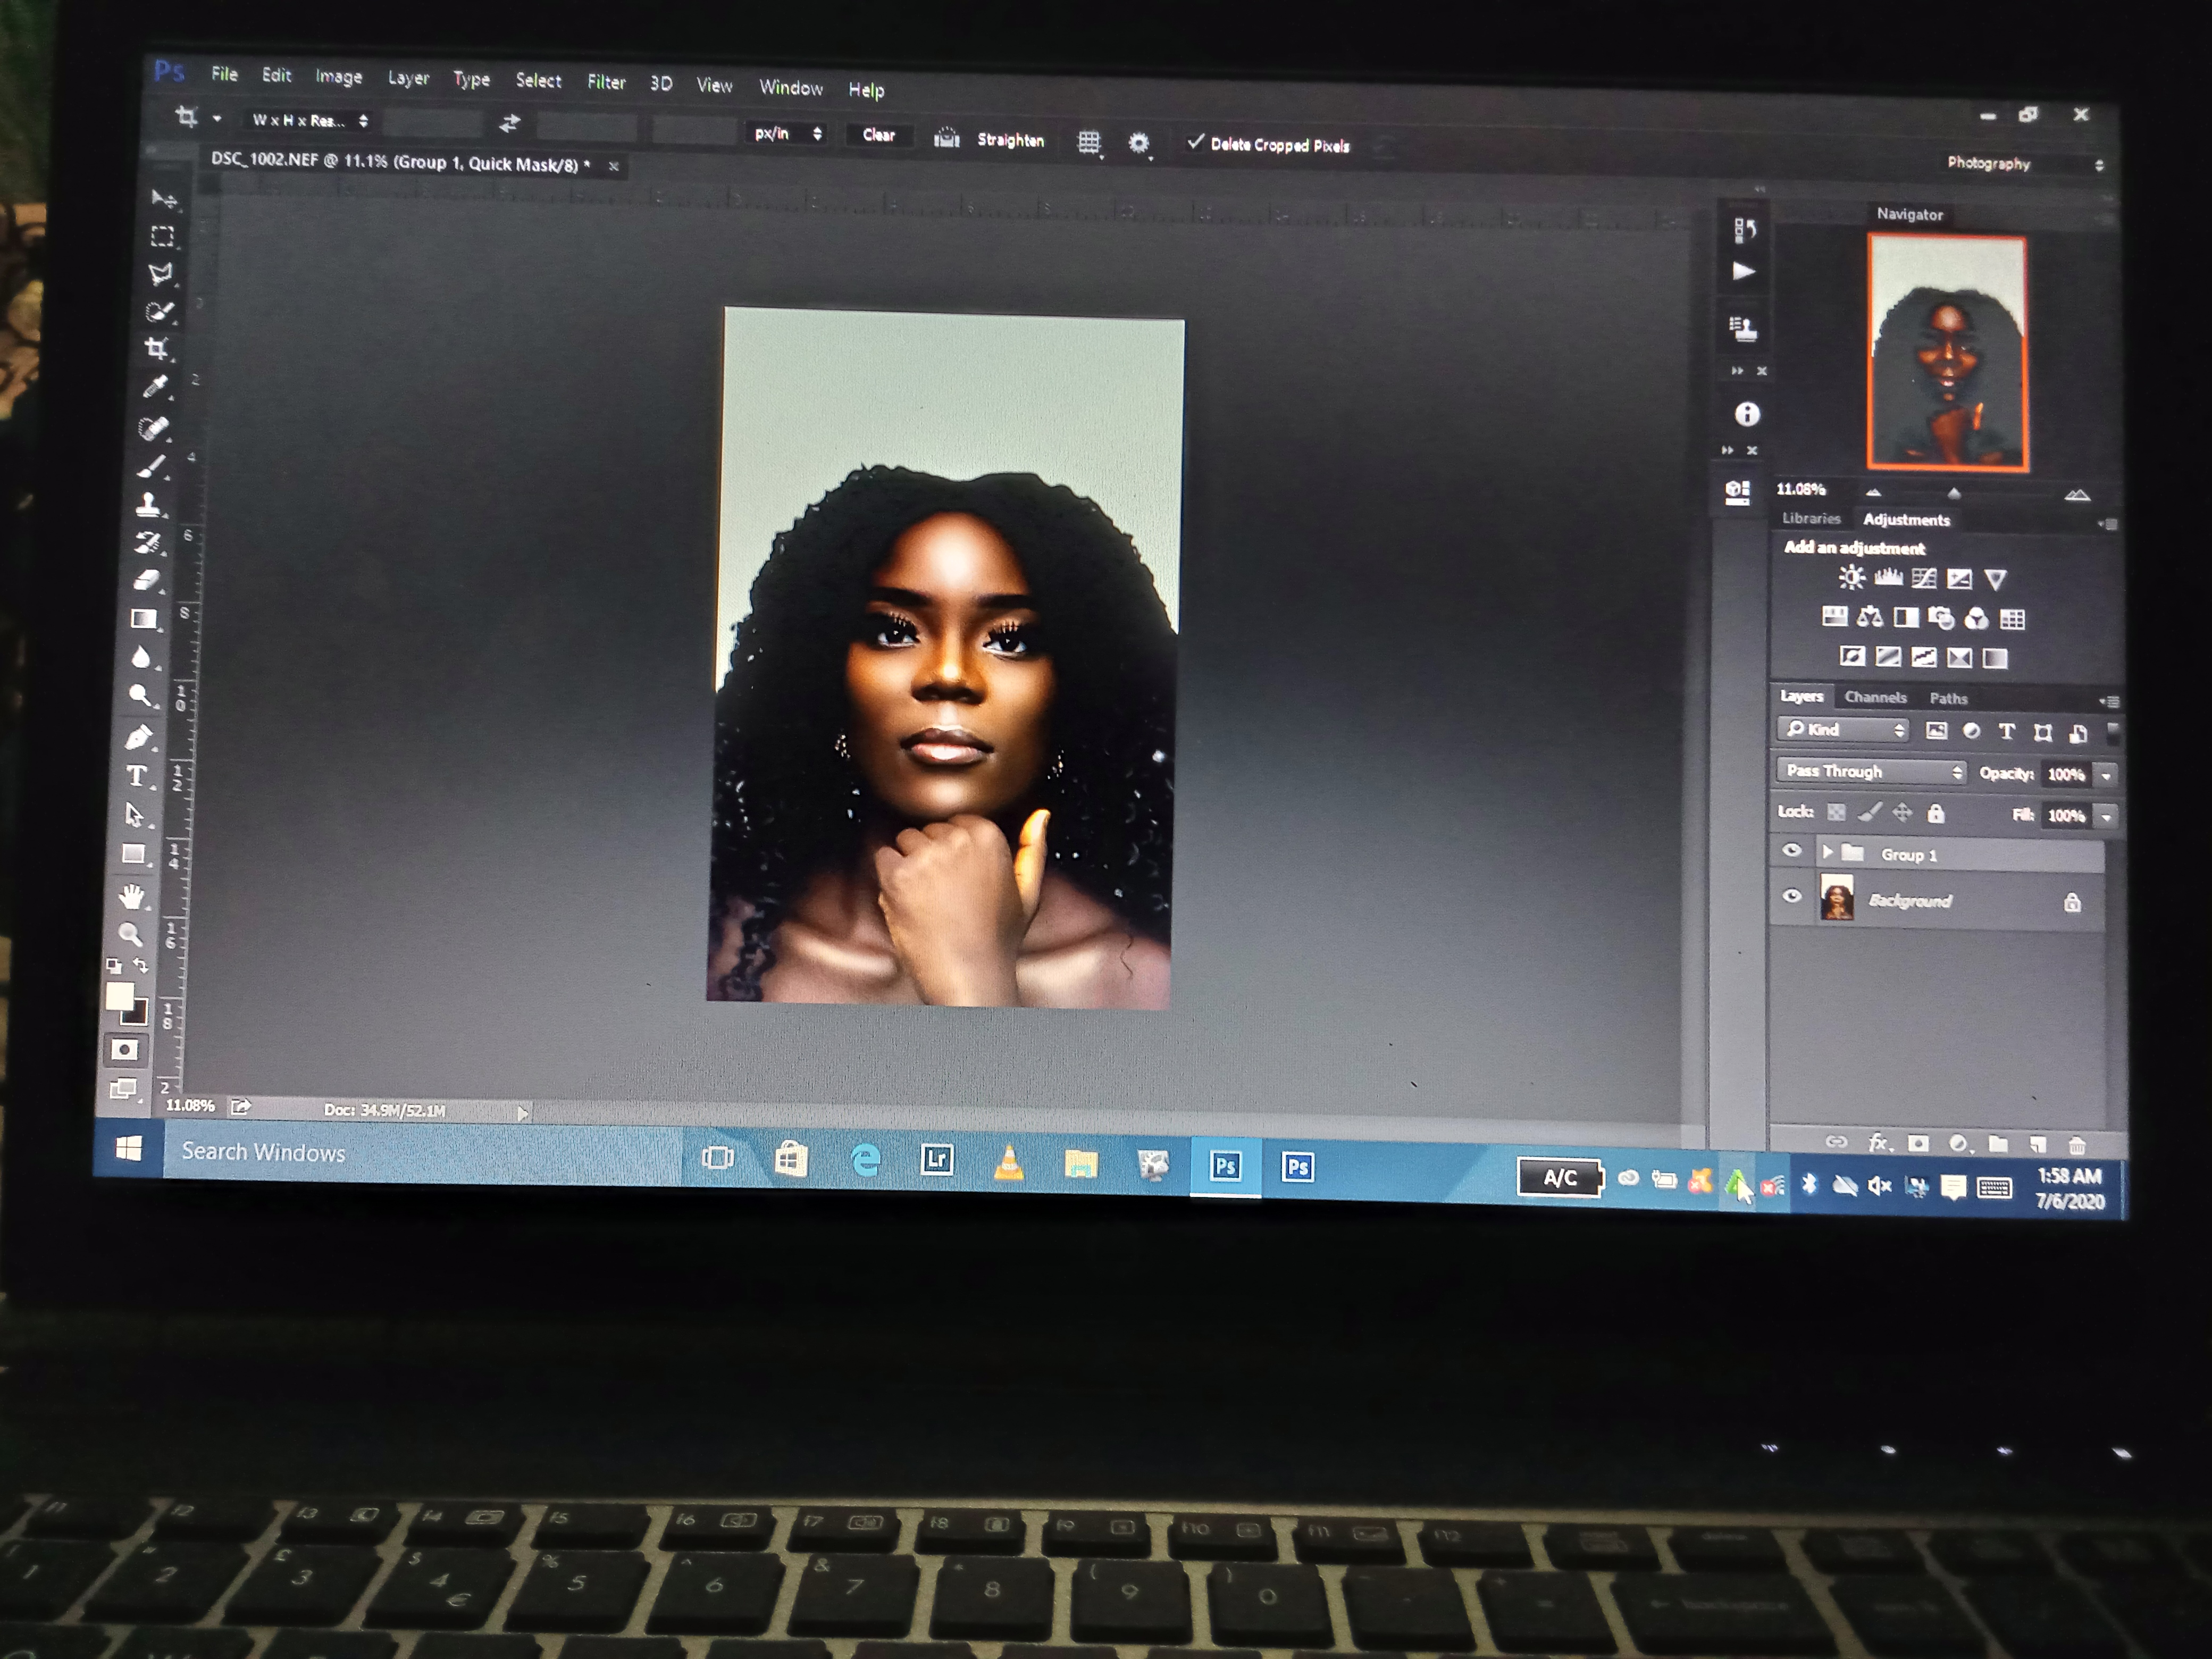The image size is (2212, 1659).
Task: Zoom in button in Navigator
Action: (2077, 494)
